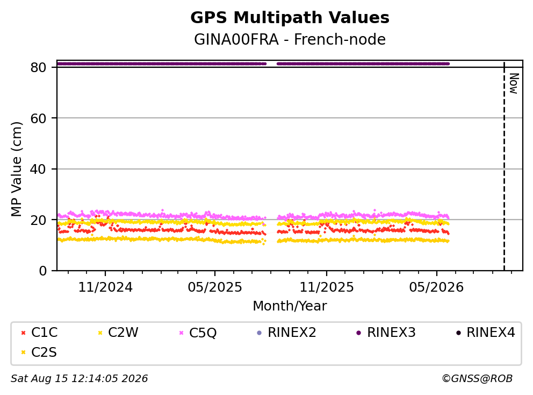Select the RINEX3 legend label
This screenshot has height=395, width=533.
pos(391,333)
